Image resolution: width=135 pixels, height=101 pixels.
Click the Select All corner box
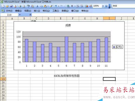click(3, 18)
